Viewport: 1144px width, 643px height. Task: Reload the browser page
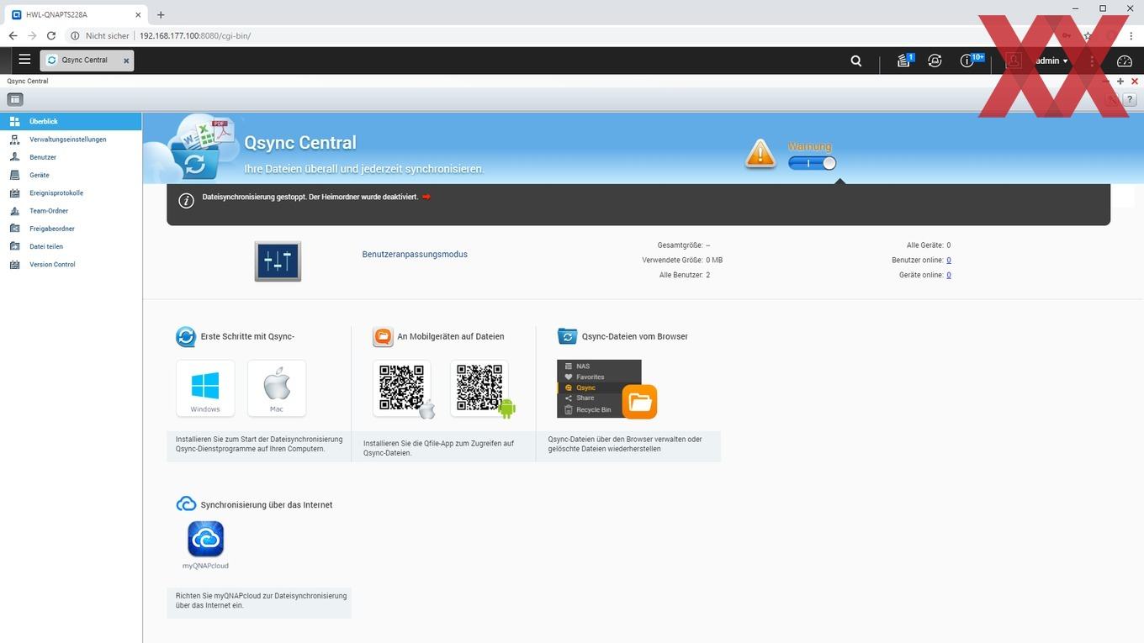point(51,36)
